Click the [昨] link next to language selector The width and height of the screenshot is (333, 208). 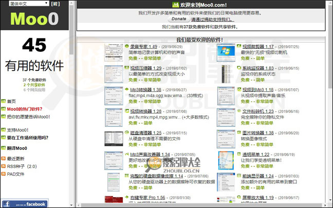(x=55, y=4)
